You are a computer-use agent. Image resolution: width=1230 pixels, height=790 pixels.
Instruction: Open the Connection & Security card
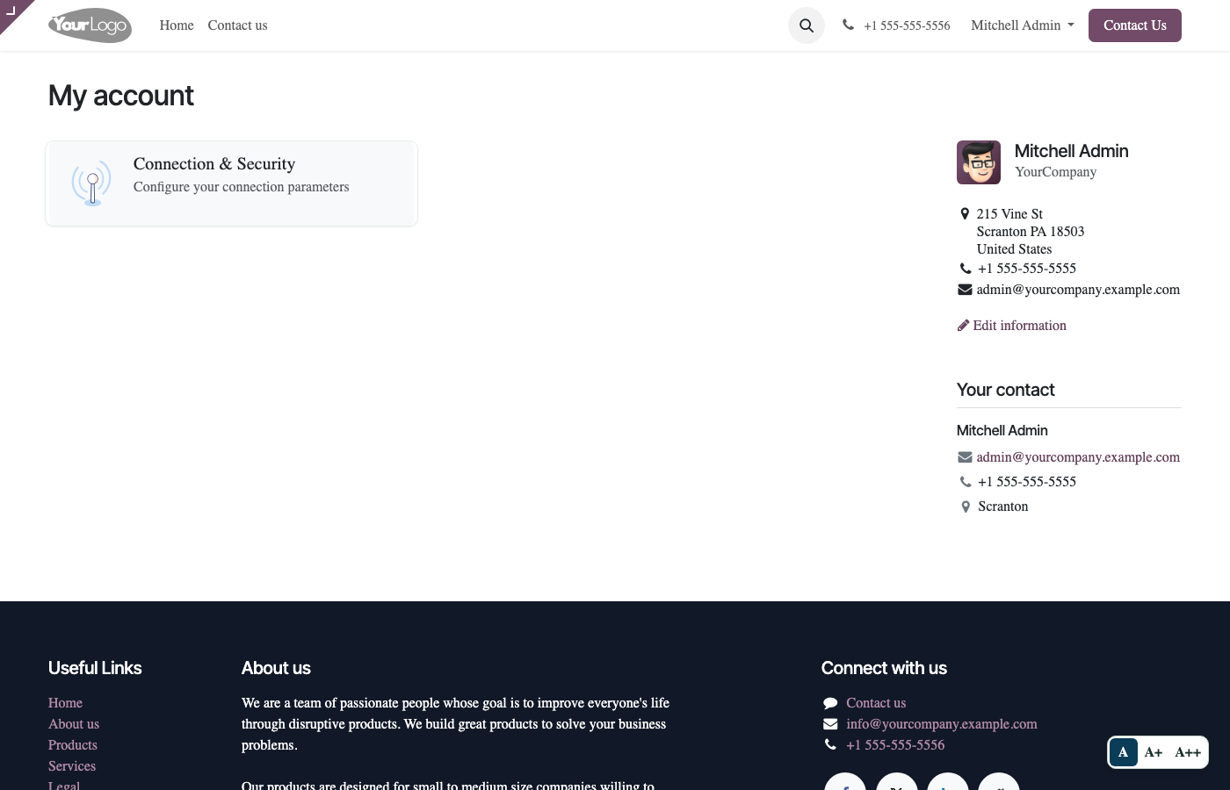point(231,183)
